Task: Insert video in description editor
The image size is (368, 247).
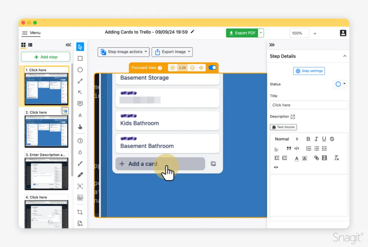Action: click(325, 158)
